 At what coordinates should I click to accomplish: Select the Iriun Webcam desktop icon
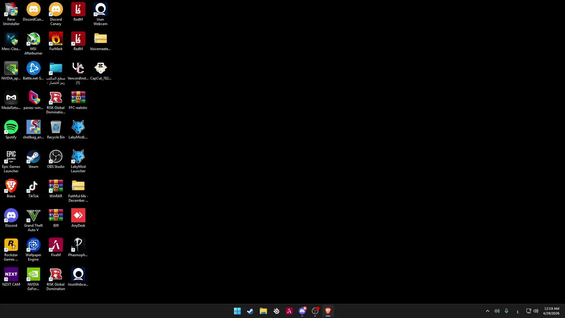[100, 14]
